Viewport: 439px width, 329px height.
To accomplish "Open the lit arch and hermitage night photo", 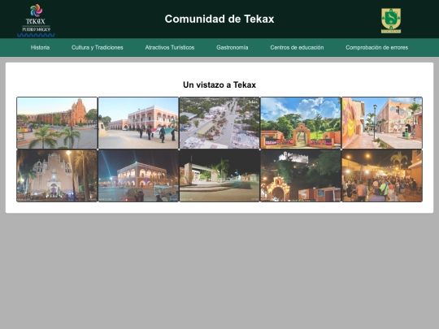I will (301, 175).
